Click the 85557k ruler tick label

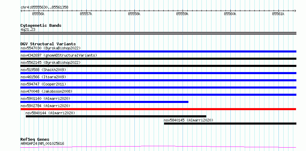coord(86,14)
